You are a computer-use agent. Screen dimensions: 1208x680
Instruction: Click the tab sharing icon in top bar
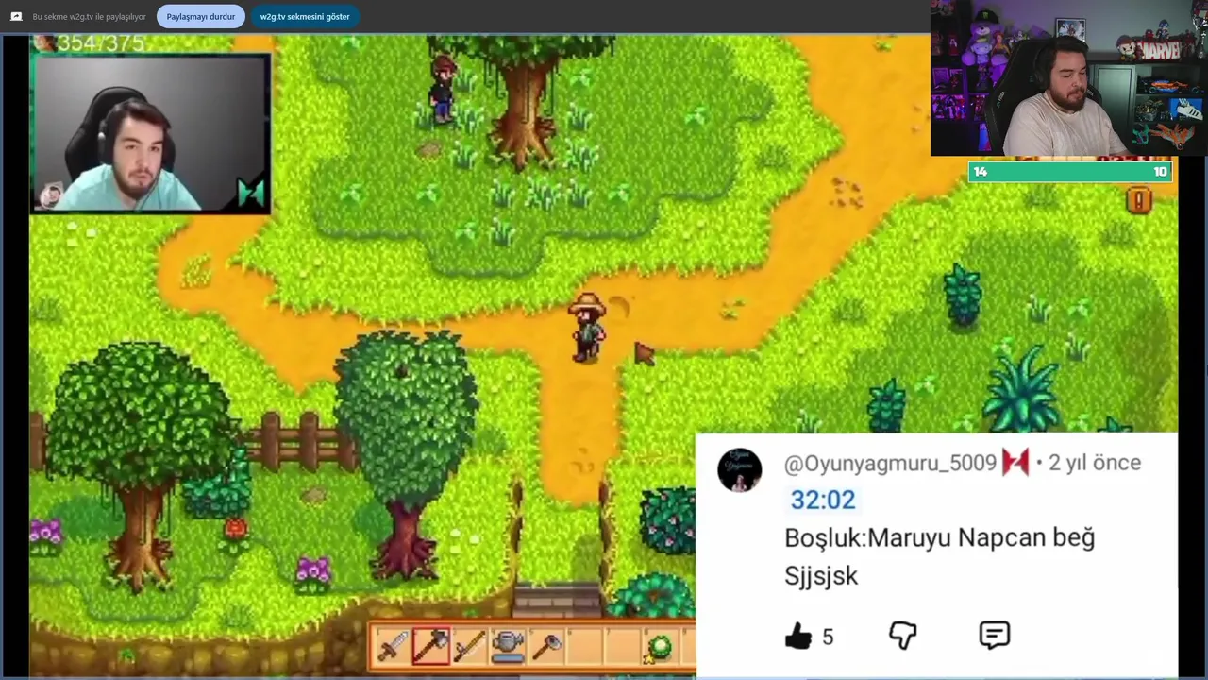coord(16,16)
